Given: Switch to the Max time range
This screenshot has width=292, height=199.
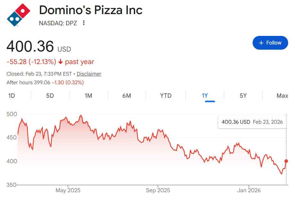Looking at the screenshot, I should (x=282, y=95).
